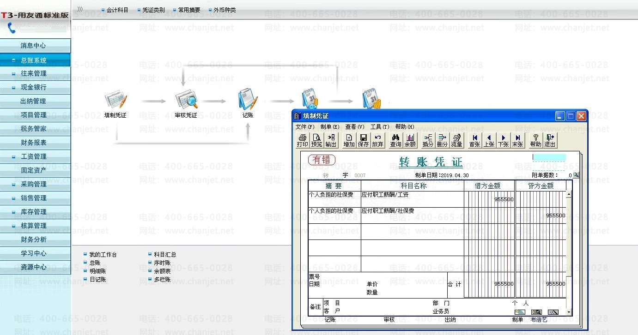Show 余额 balance chart icon
The image size is (638, 335).
tap(410, 140)
